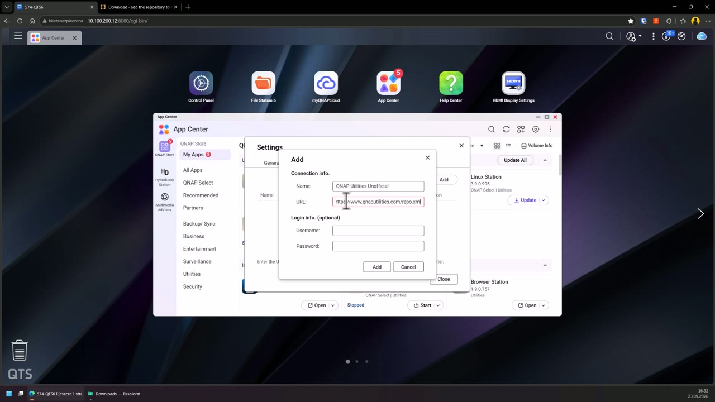Click the Close button in Settings
The width and height of the screenshot is (715, 402).
pos(444,279)
